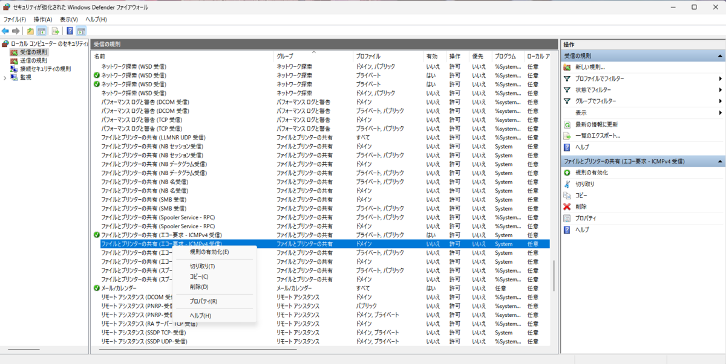
Task: Collapse the ファイルとプリンターの共有 action section arrow
Action: click(x=720, y=162)
